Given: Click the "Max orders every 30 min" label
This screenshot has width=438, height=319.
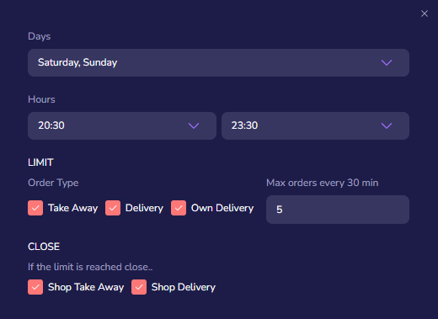Looking at the screenshot, I should pos(323,183).
